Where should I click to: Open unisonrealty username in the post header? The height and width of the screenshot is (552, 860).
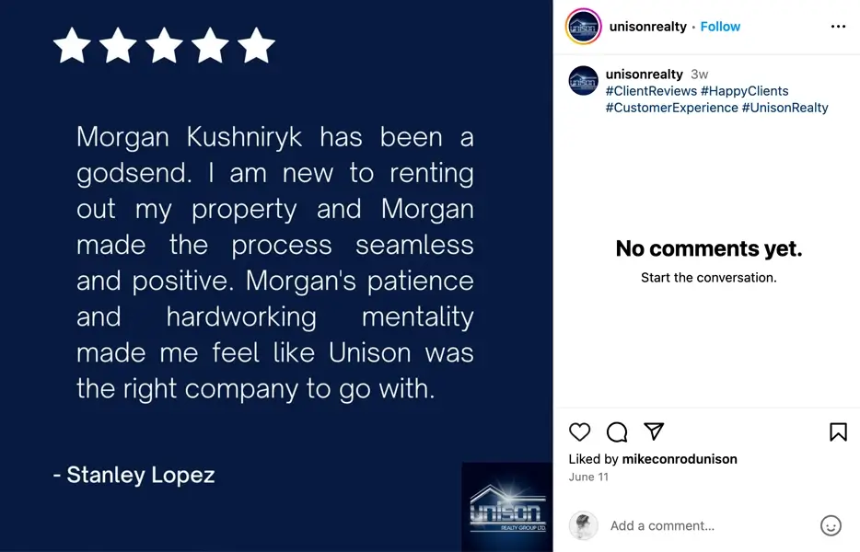pyautogui.click(x=647, y=27)
